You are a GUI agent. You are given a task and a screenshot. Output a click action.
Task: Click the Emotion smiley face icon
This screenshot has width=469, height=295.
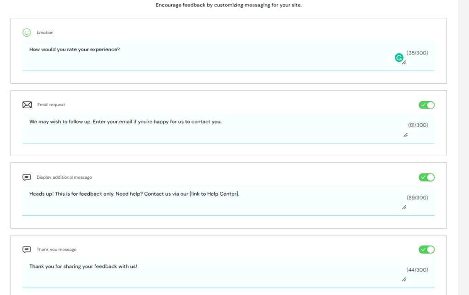(x=27, y=33)
